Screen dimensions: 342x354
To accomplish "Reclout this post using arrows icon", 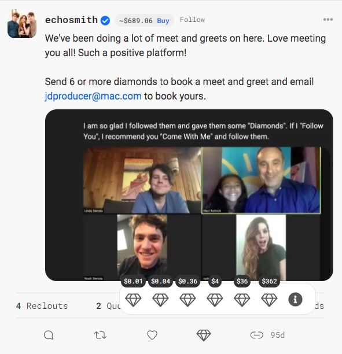I will click(100, 335).
